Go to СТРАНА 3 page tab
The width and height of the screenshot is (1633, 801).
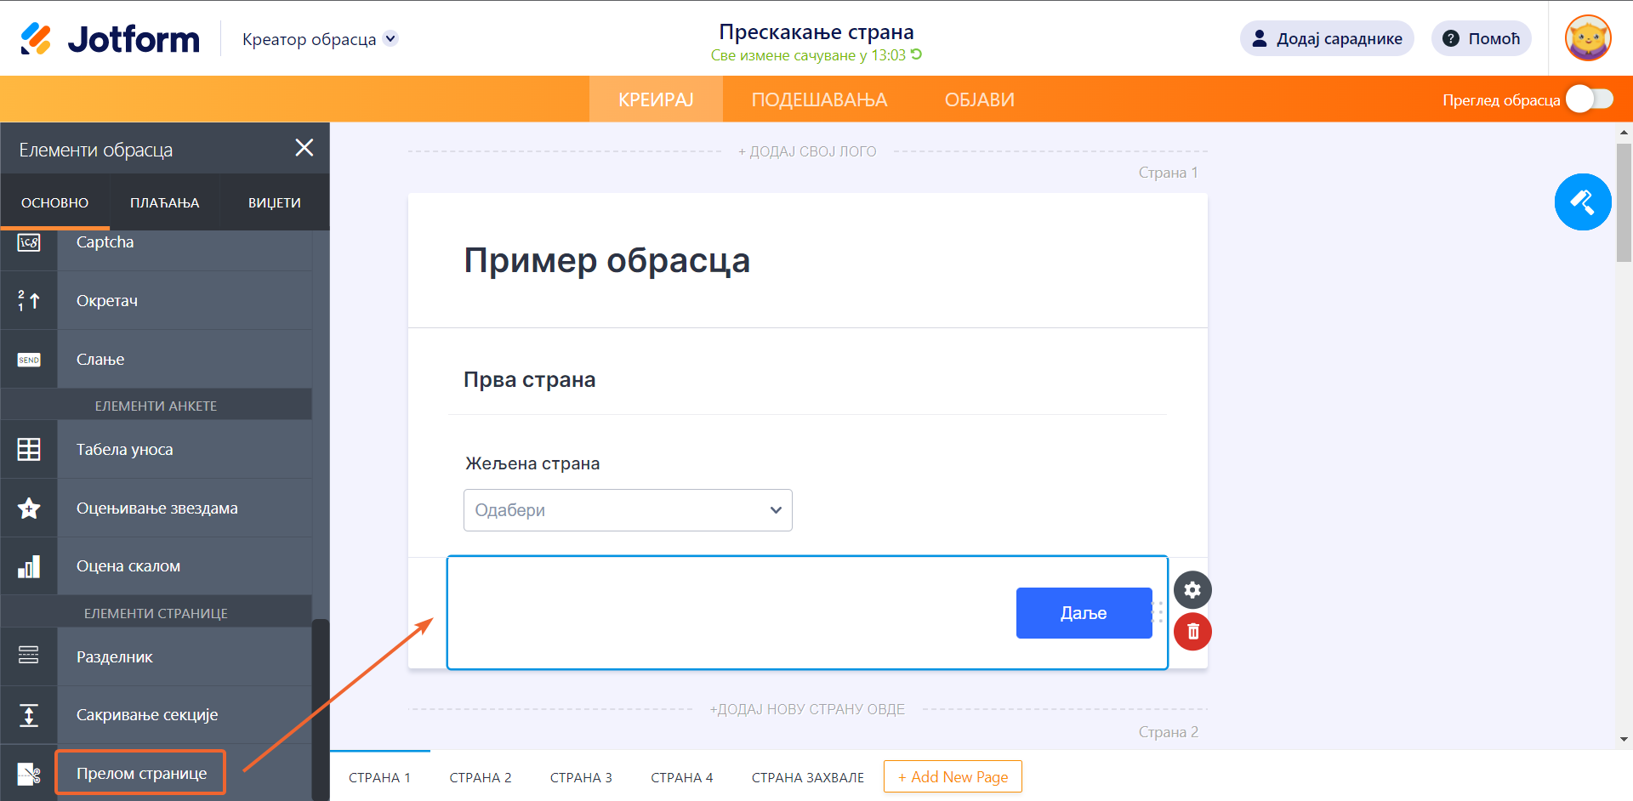[581, 777]
